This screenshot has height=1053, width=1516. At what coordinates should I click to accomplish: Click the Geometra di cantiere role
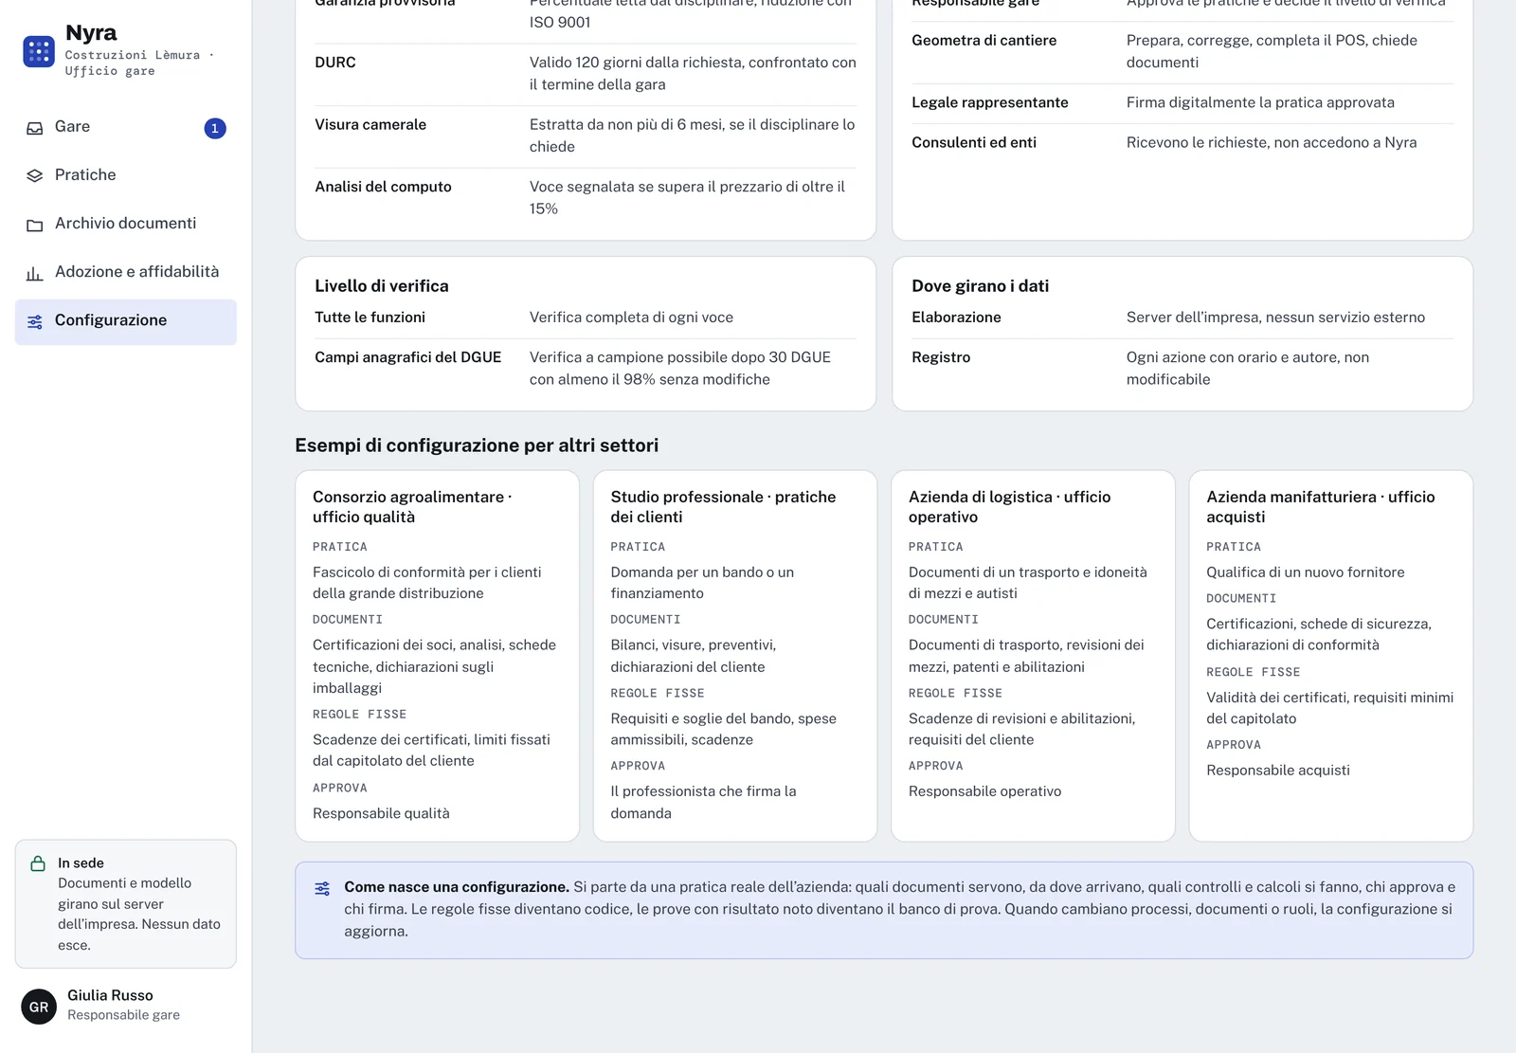(984, 41)
